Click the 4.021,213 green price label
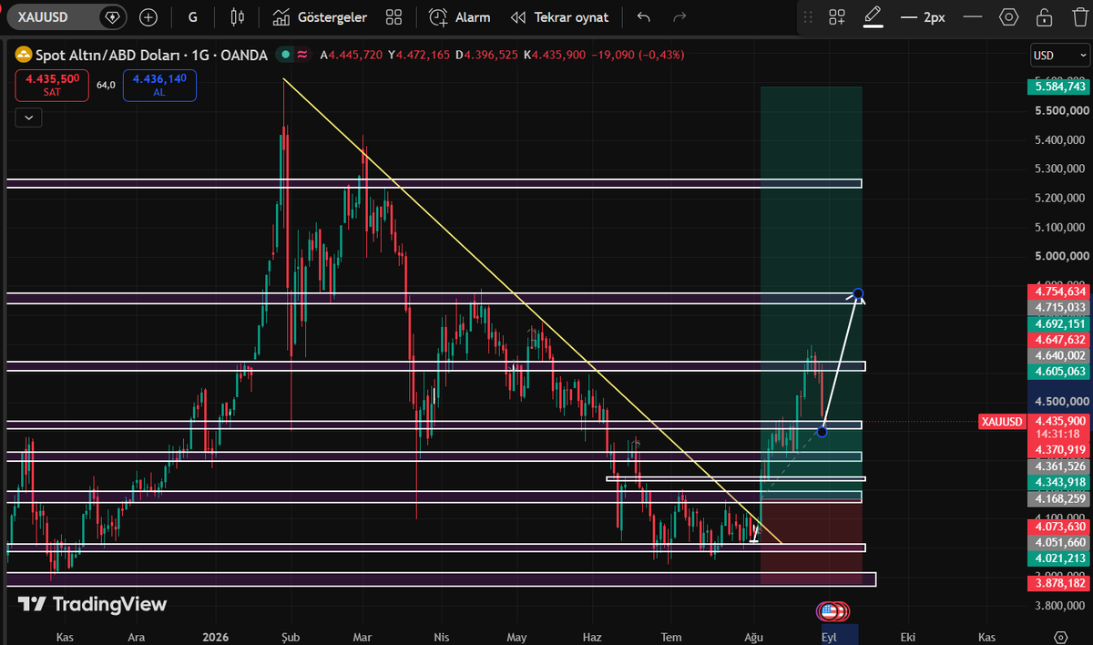1093x645 pixels. (x=1059, y=558)
